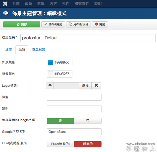Click the blue #0088cc template color swatch
The width and height of the screenshot is (157, 152).
[51, 62]
